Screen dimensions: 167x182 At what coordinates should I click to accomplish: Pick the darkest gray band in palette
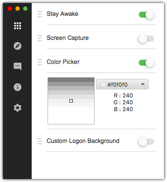(71, 80)
